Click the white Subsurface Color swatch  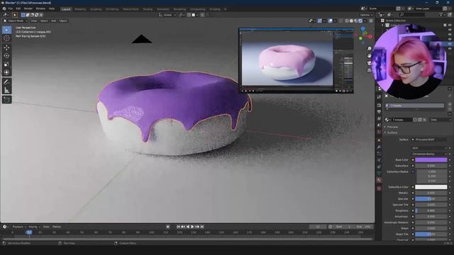pos(431,187)
